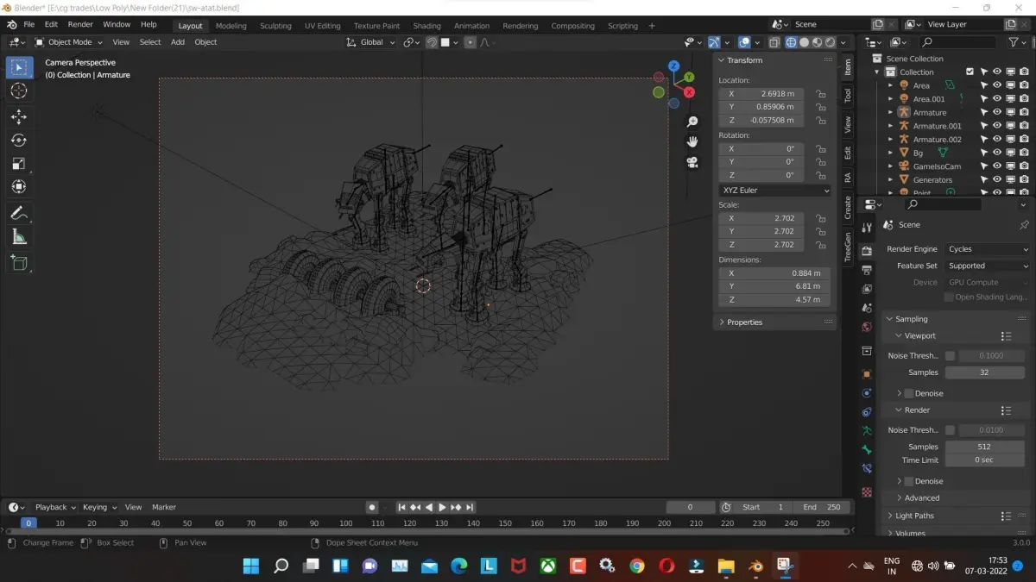Enable the Render Denoise checkbox
This screenshot has width=1036, height=582.
click(908, 481)
